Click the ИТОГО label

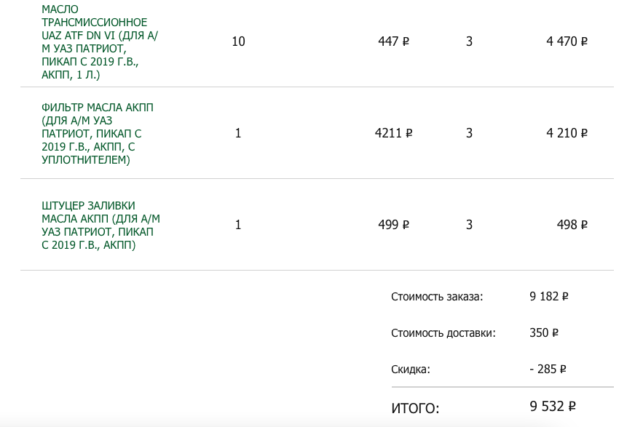coord(415,408)
